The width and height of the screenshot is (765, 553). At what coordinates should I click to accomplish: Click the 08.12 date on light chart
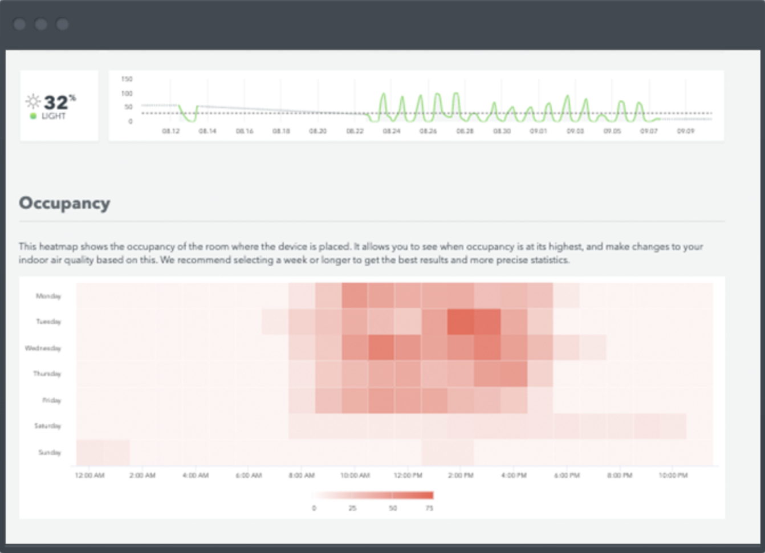[170, 131]
